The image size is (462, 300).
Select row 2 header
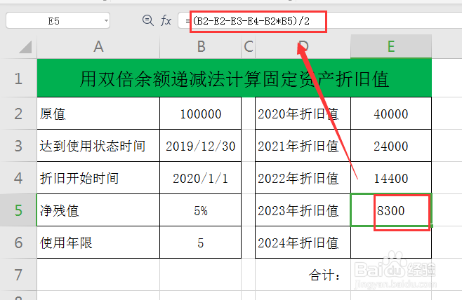coord(18,114)
